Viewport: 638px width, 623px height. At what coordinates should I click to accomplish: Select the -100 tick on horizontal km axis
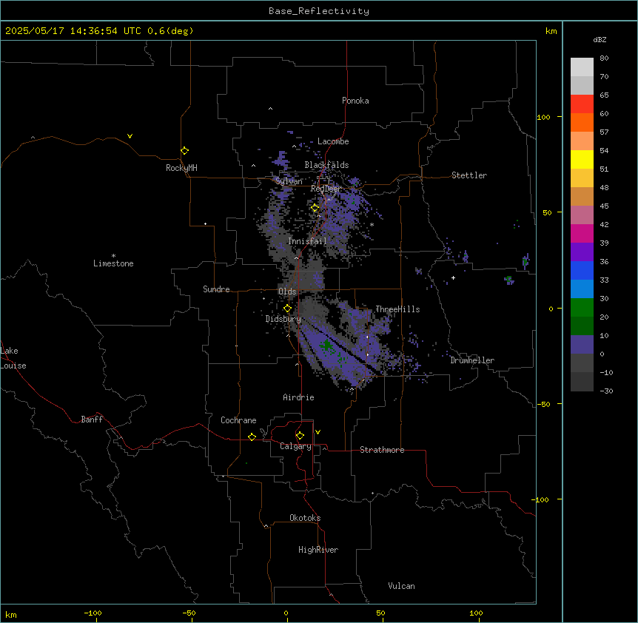93,613
